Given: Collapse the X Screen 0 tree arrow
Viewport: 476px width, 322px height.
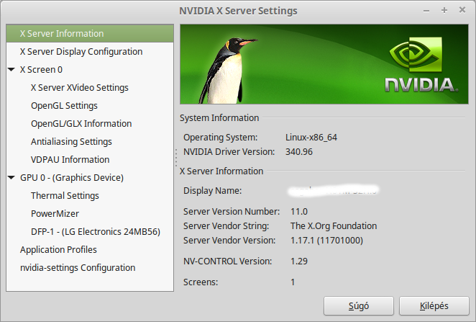Looking at the screenshot, I should tap(12, 70).
